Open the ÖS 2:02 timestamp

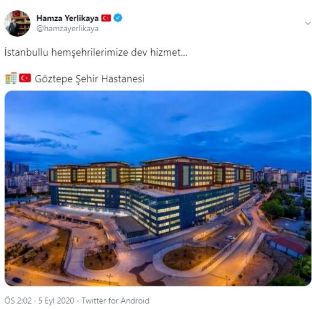pyautogui.click(x=18, y=301)
